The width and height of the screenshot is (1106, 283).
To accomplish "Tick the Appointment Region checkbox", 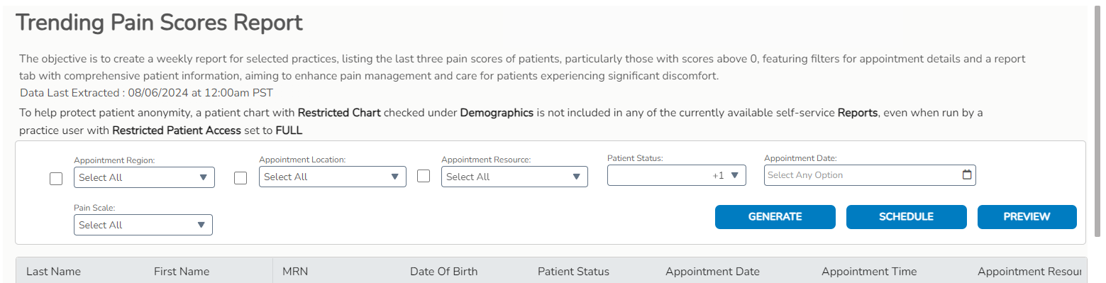I will point(56,179).
